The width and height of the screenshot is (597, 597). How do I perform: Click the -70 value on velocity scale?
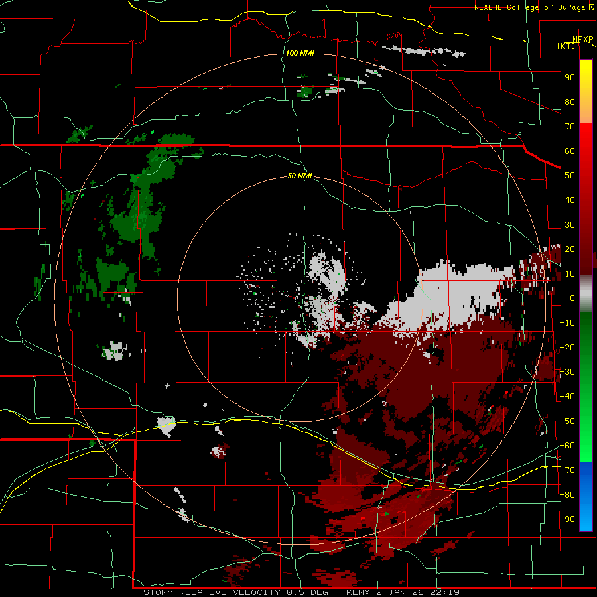point(567,470)
